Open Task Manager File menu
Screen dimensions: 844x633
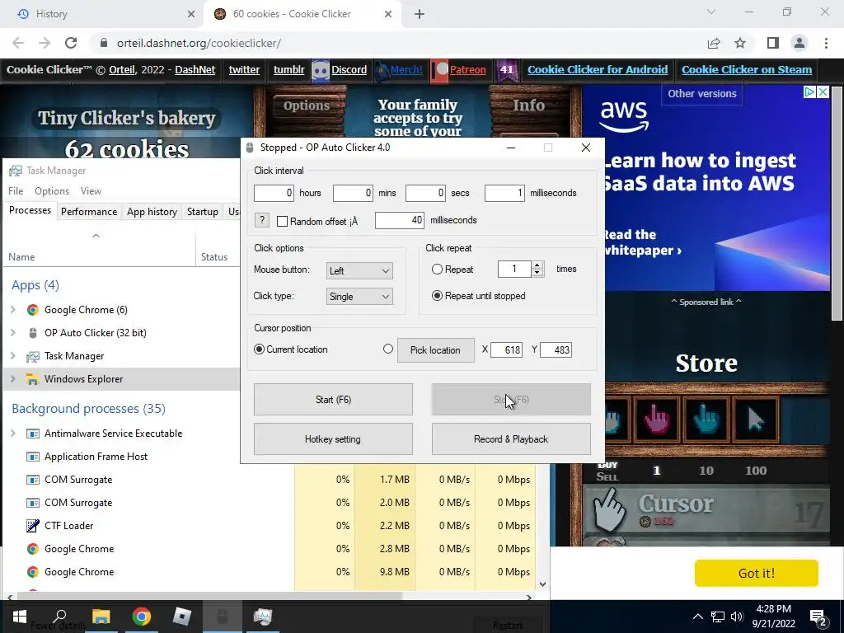tap(16, 191)
